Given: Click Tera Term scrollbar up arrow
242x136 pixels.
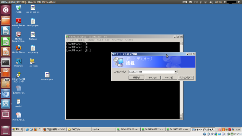Looking at the screenshot, I should tap(181, 44).
